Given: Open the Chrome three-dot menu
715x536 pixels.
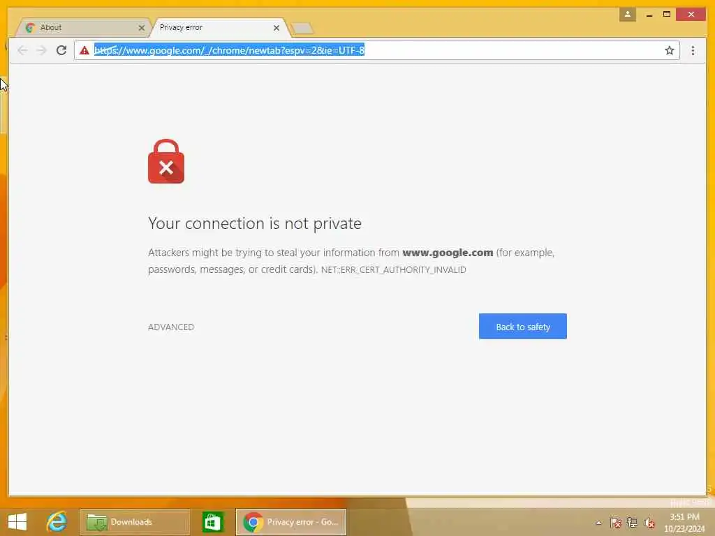Looking at the screenshot, I should tap(693, 50).
